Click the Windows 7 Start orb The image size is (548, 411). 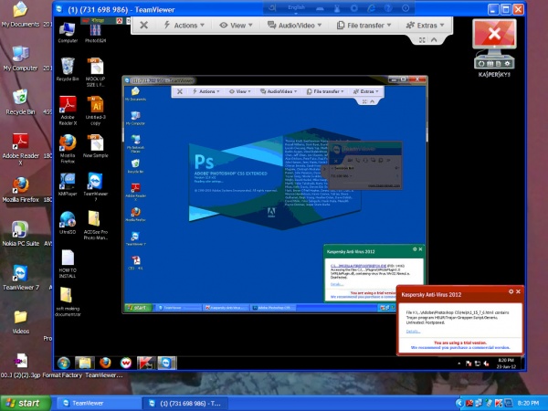(x=63, y=363)
